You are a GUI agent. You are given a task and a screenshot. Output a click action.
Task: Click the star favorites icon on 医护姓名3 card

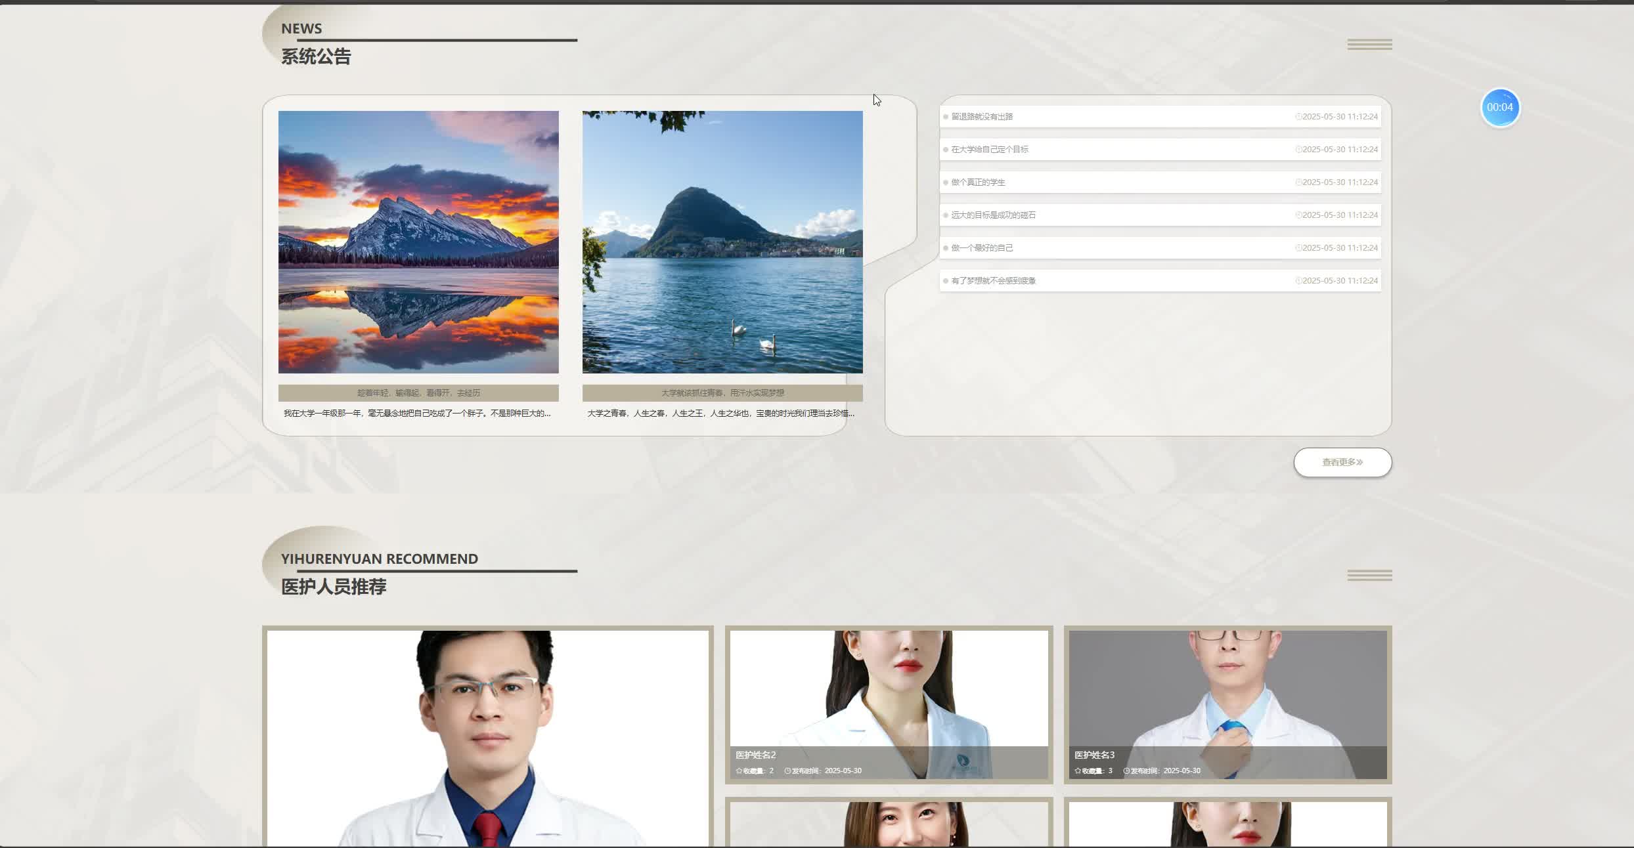pyautogui.click(x=1078, y=771)
